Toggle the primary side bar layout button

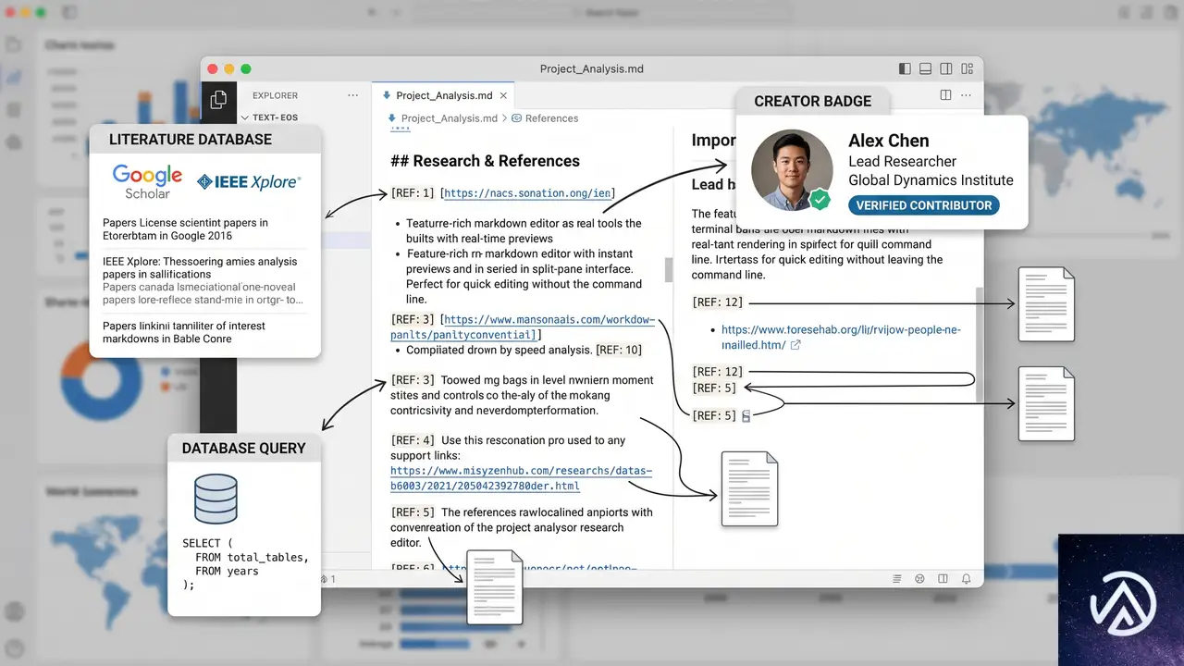(x=905, y=69)
